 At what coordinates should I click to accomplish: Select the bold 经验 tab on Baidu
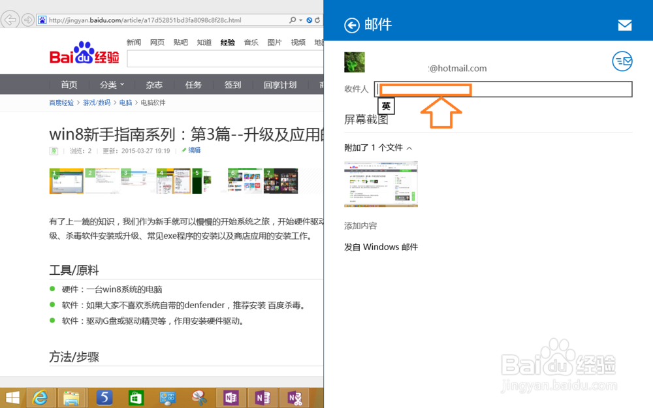tap(228, 42)
